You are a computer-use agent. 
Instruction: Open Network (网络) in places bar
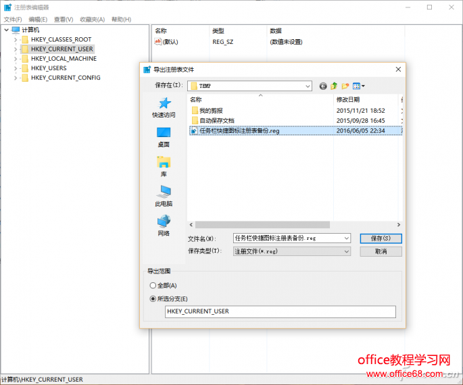(164, 226)
